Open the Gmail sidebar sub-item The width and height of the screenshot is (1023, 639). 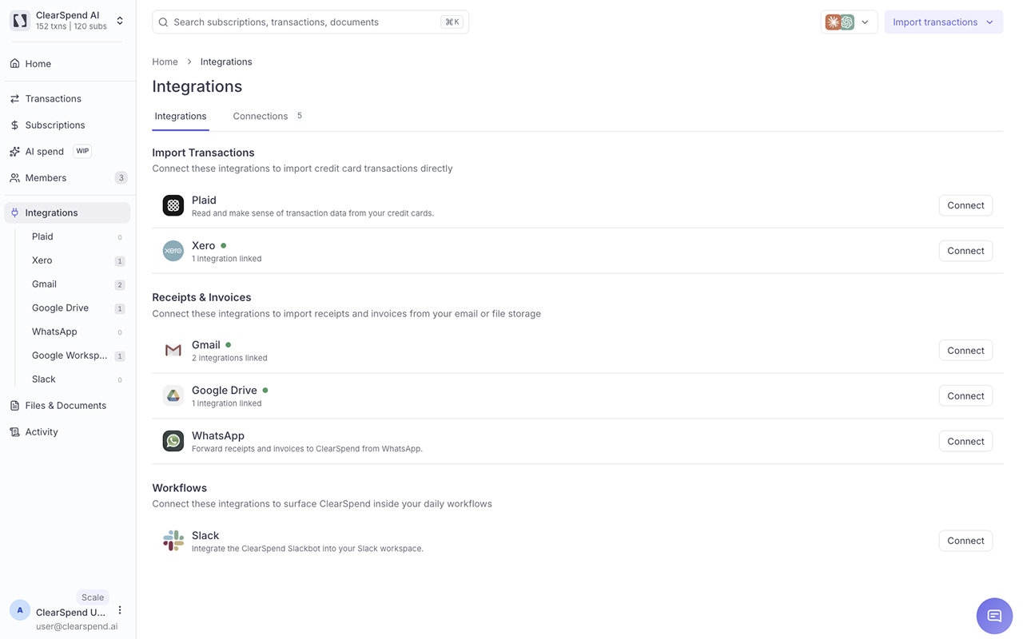(x=77, y=284)
